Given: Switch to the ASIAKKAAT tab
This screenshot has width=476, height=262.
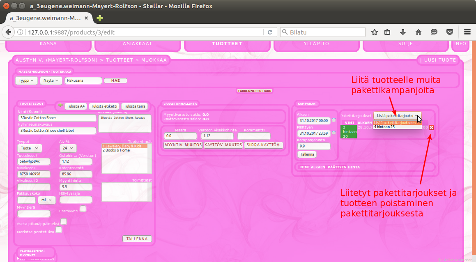Looking at the screenshot, I should 138,44.
